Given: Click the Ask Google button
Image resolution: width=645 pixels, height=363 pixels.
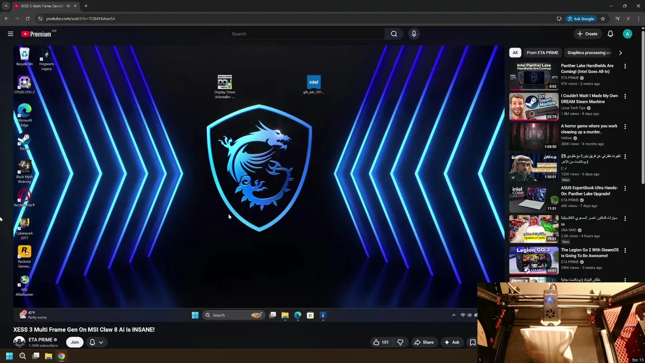Looking at the screenshot, I should 581,19.
